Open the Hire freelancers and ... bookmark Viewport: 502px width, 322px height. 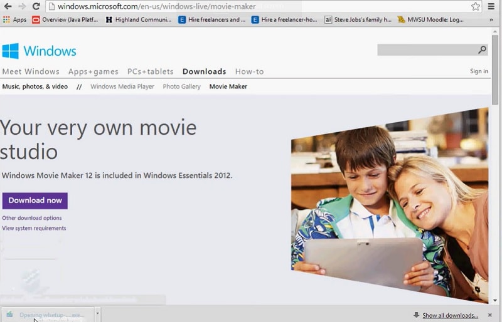(212, 20)
